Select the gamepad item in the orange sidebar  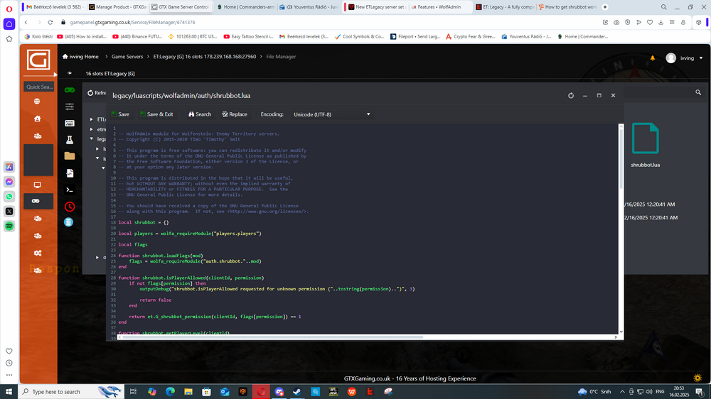38,201
